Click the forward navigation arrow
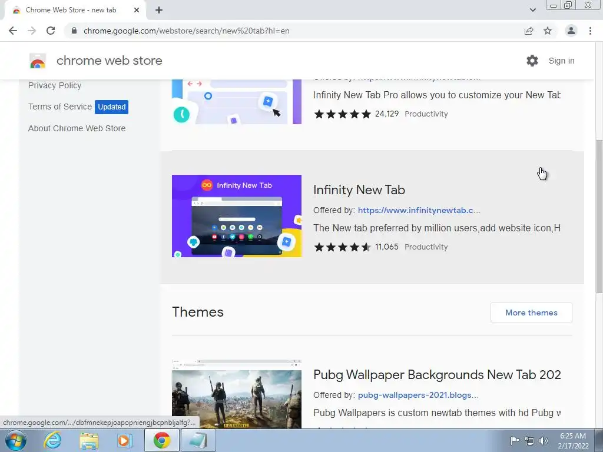603x452 pixels. [32, 31]
